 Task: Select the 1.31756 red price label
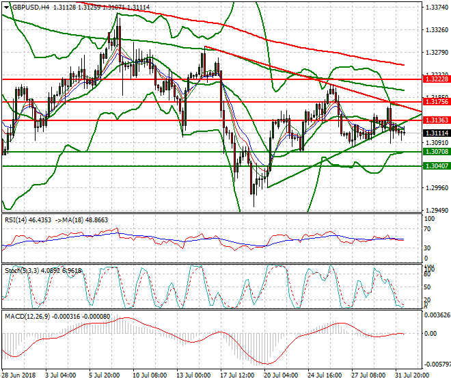click(x=437, y=102)
